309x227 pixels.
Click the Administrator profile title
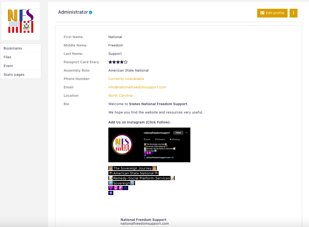tap(73, 12)
